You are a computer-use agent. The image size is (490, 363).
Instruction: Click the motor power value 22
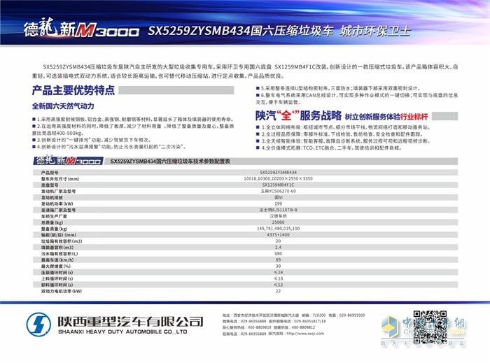point(278,291)
